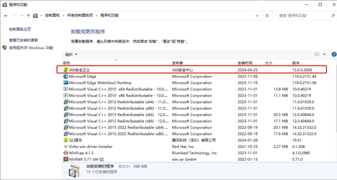Open the 组织 dropdown menu

point(71,54)
